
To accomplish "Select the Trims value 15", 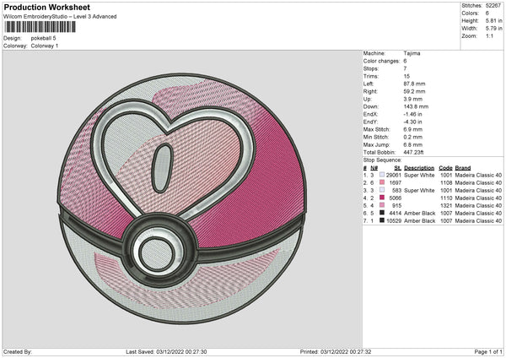I will (406, 76).
